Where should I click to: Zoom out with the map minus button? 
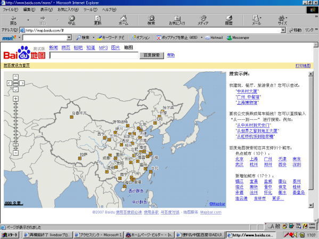point(15,153)
